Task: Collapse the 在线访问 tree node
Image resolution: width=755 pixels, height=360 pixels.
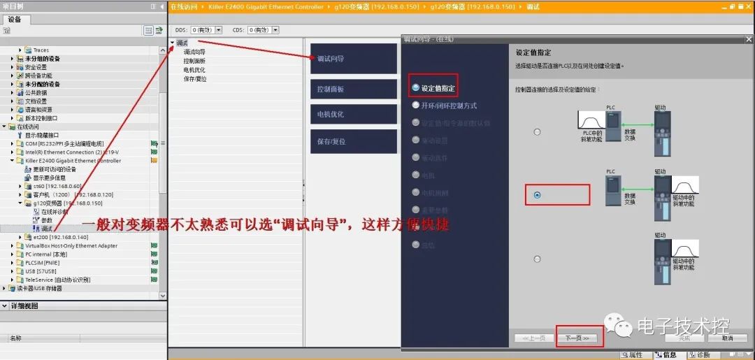Action: (x=4, y=127)
